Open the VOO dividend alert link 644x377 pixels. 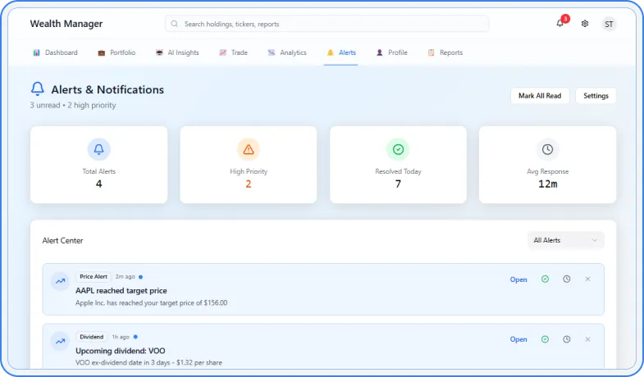[x=518, y=339]
